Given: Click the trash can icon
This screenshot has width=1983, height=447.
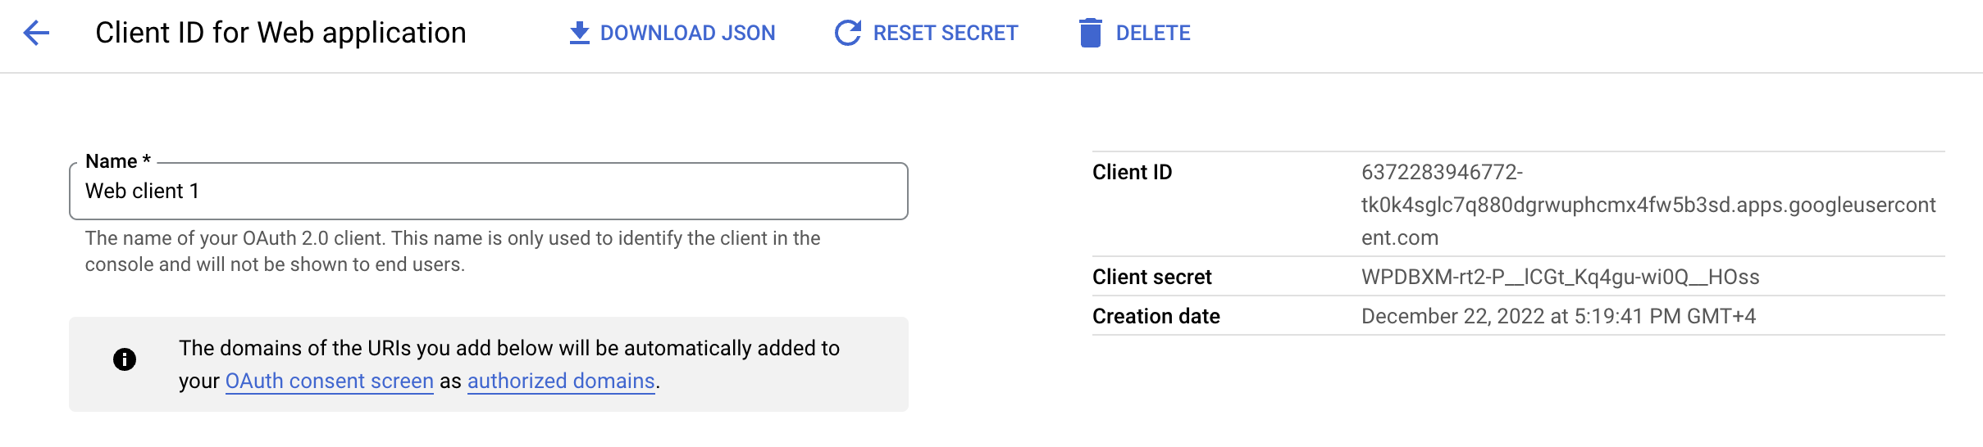Looking at the screenshot, I should point(1090,33).
